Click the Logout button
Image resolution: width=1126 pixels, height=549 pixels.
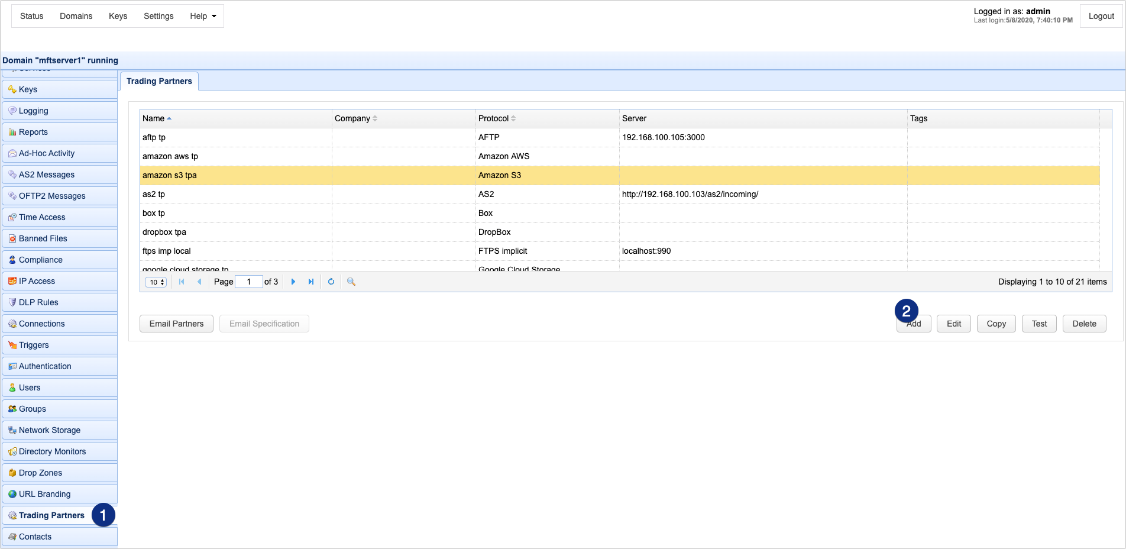pos(1101,16)
